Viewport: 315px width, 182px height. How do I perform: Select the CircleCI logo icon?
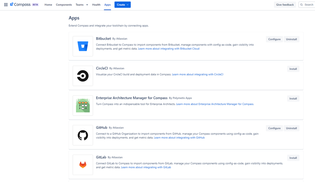pos(83,76)
